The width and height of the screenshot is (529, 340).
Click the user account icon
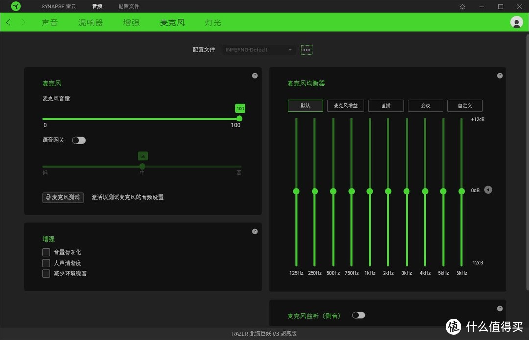pyautogui.click(x=517, y=22)
